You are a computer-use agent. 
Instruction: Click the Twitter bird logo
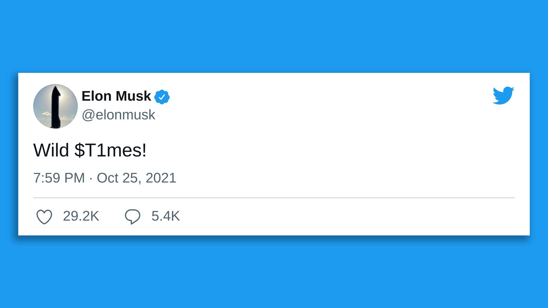(503, 96)
